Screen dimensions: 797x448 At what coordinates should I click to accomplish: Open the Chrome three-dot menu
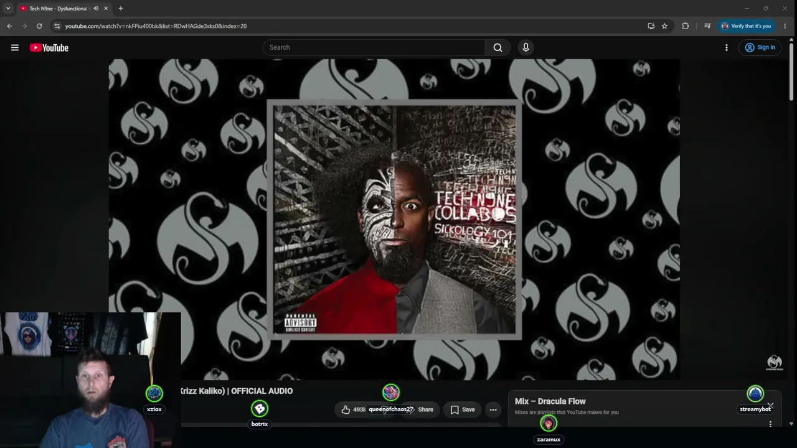[785, 26]
